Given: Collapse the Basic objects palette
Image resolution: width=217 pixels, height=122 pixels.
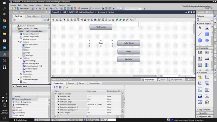Looking at the screenshot, I should (197, 23).
